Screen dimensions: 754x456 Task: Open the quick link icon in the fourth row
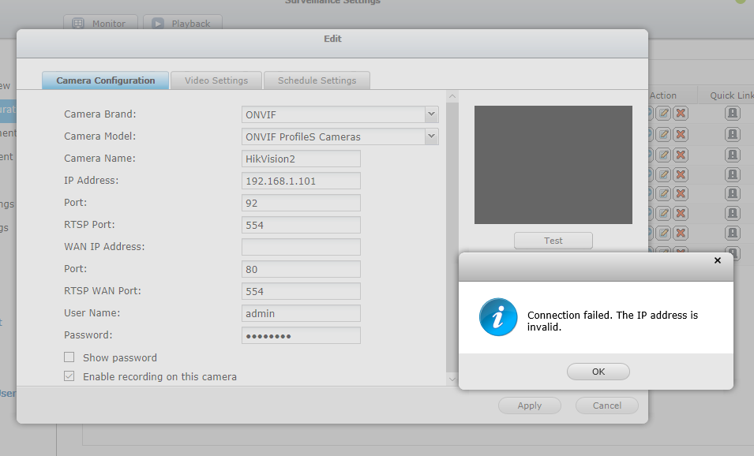pos(732,174)
